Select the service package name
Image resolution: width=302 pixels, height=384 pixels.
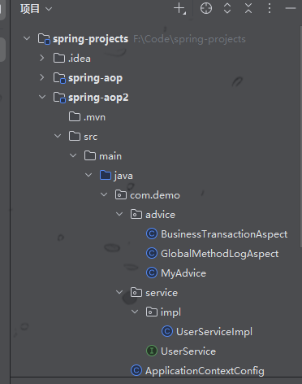pos(162,293)
